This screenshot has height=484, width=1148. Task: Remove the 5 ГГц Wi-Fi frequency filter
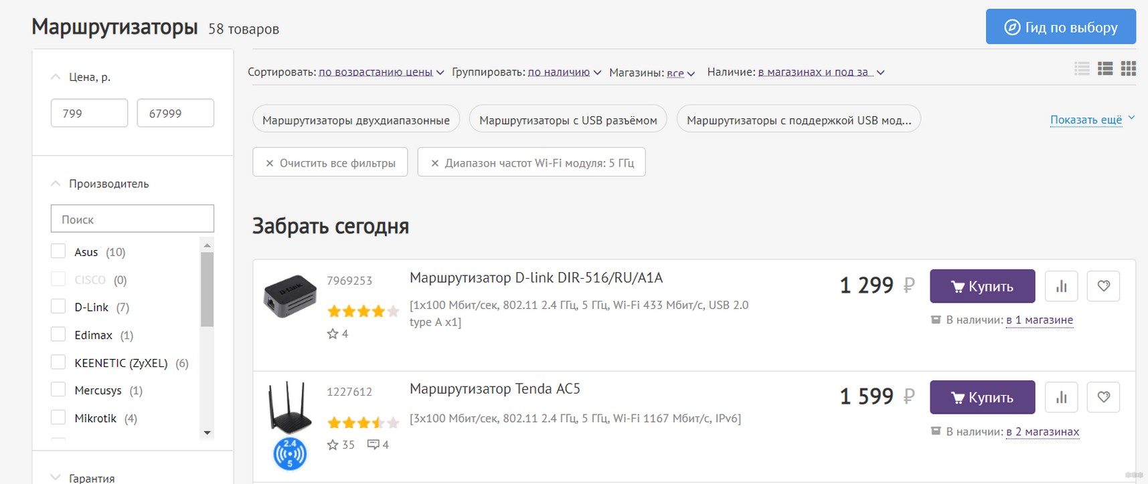[531, 162]
